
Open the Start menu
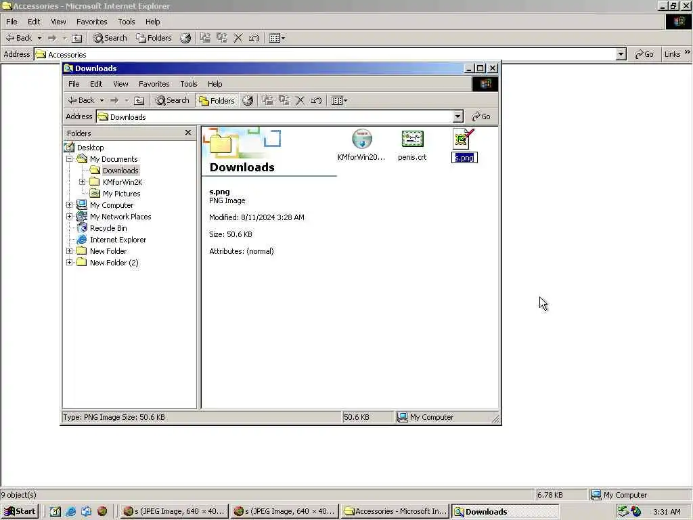click(20, 511)
